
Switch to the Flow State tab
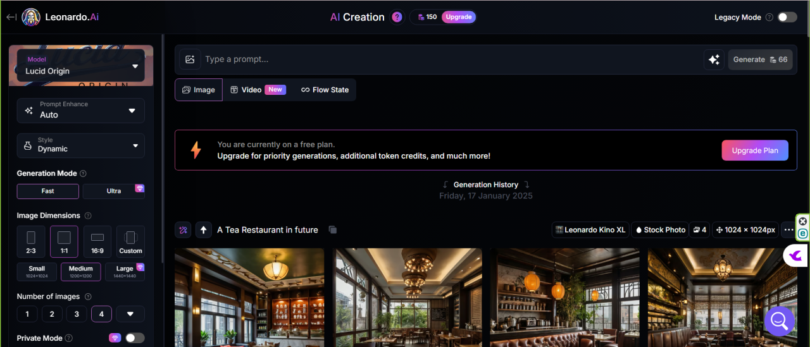(x=325, y=90)
